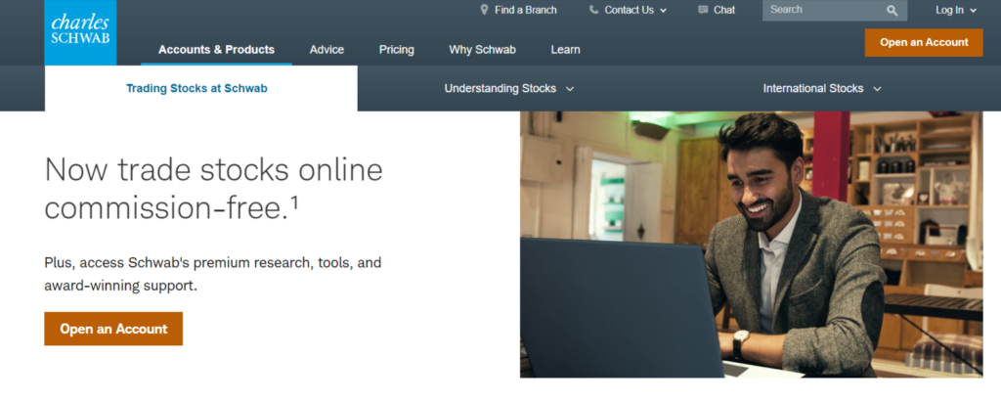
Task: Expand the Contact Us dropdown chevron
Action: point(664,10)
